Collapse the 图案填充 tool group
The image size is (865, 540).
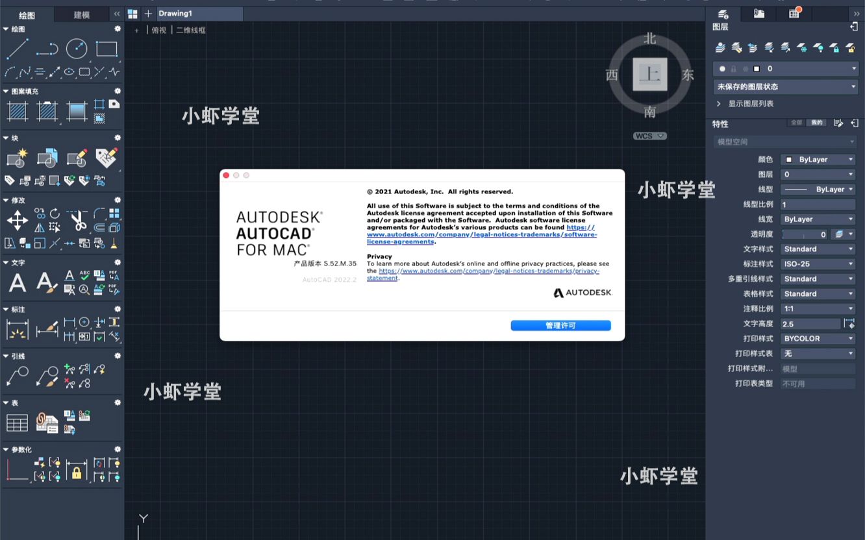tap(6, 92)
